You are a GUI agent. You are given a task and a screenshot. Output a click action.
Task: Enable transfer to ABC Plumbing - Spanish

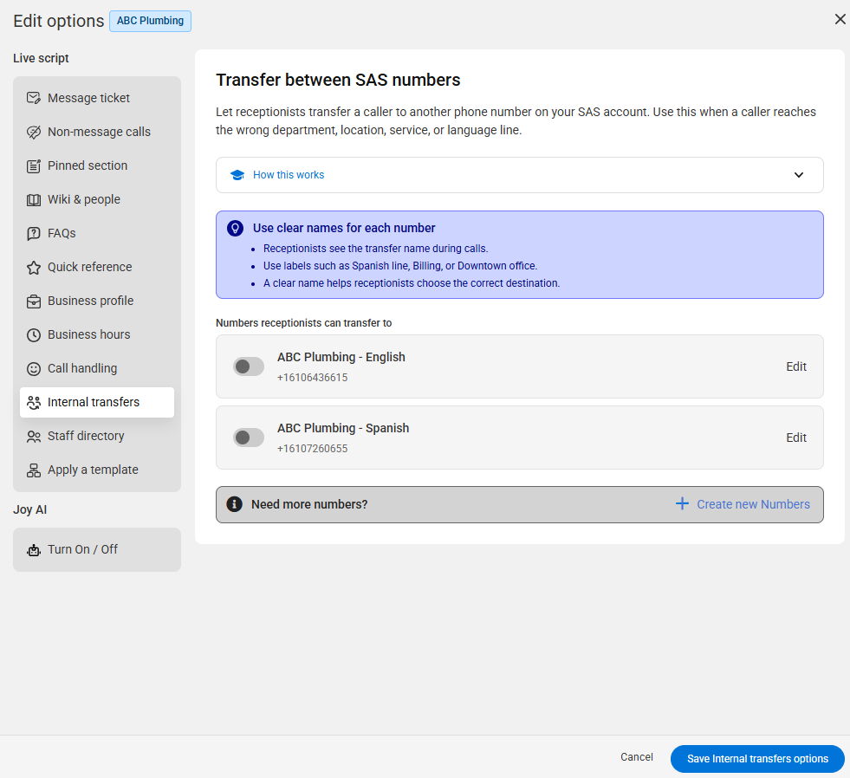249,438
